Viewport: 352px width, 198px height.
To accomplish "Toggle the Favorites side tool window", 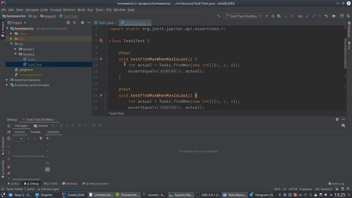I will (3, 169).
